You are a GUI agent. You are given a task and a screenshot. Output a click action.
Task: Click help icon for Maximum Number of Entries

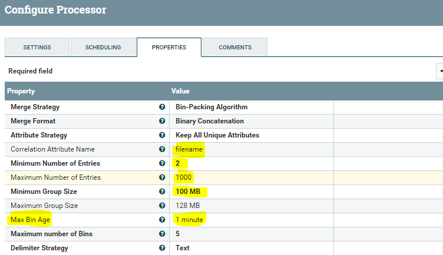[x=161, y=178]
